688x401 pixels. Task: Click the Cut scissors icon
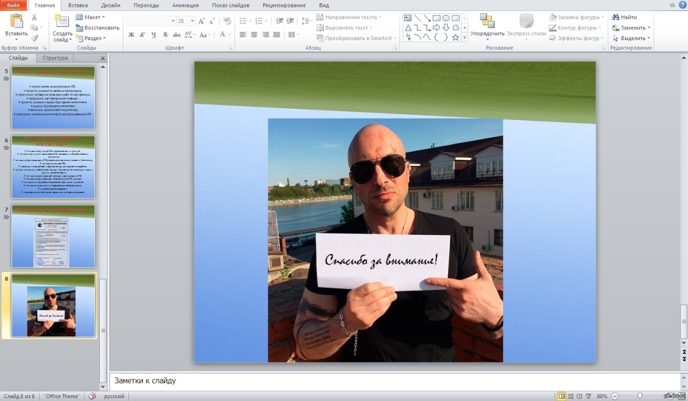(35, 17)
